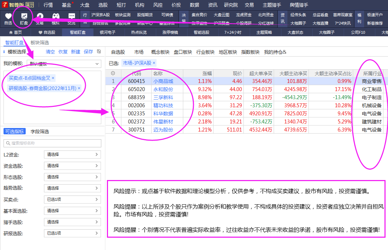Screen dimensions: 388x250
Task: Open the 永和股份 stock link
Action: point(163,89)
